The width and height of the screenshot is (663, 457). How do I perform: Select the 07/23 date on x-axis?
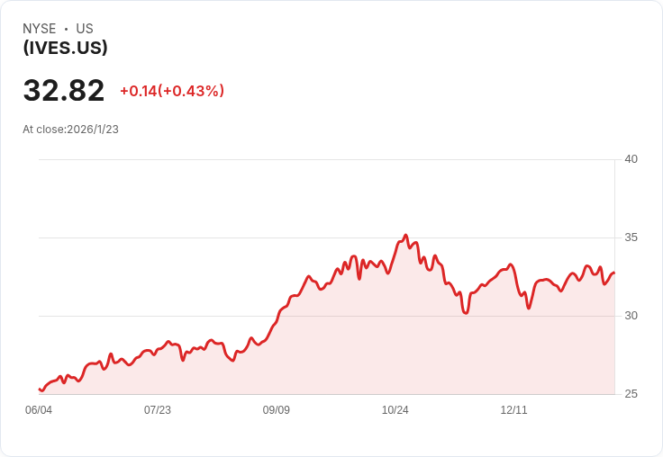pyautogui.click(x=158, y=410)
